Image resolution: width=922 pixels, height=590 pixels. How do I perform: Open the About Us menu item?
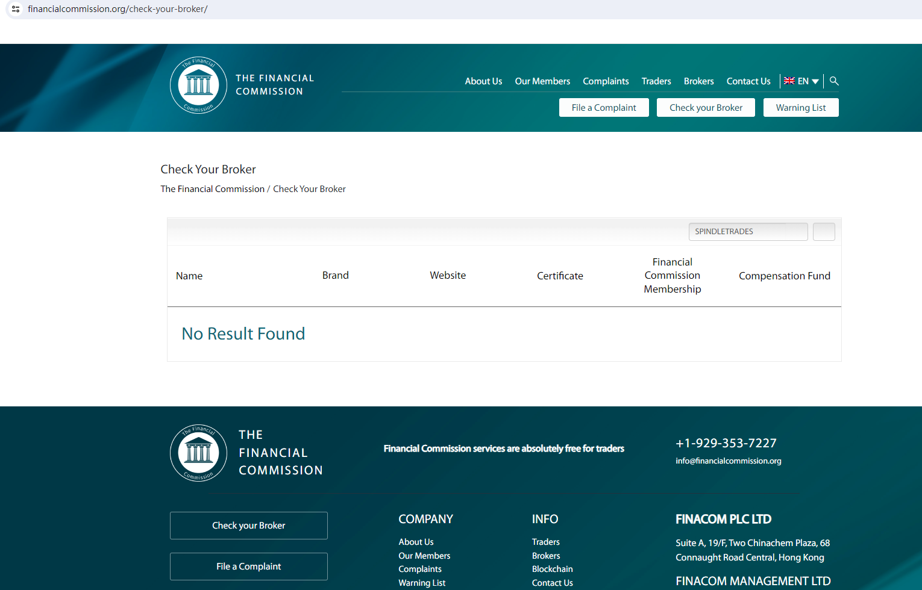(483, 81)
